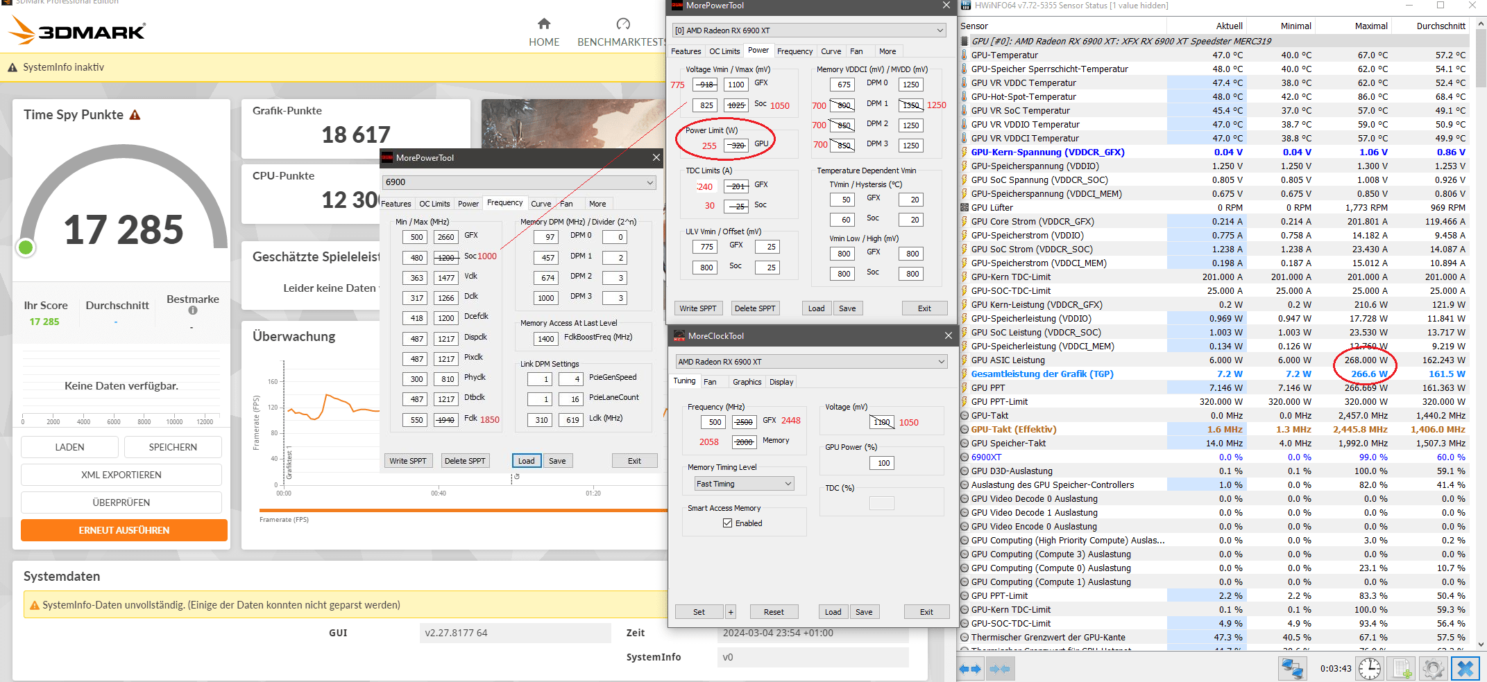Viewport: 1487px width, 682px height.
Task: Click the GPU Power (%) input field
Action: (x=883, y=463)
